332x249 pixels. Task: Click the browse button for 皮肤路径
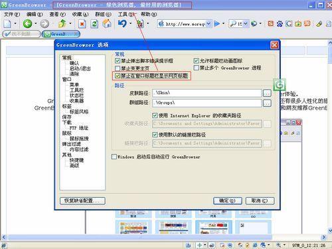click(x=267, y=93)
